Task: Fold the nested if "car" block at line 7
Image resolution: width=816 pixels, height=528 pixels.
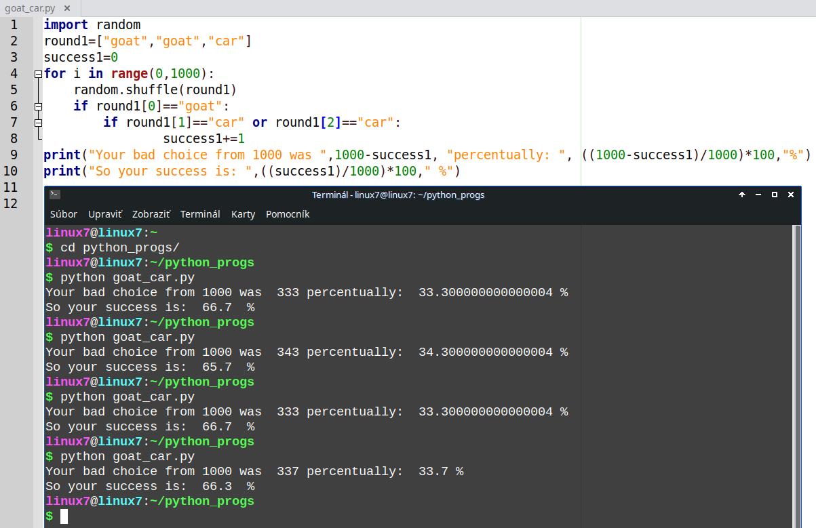Action: tap(38, 123)
